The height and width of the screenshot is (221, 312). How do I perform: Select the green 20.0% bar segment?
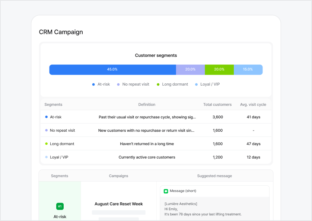(x=219, y=70)
